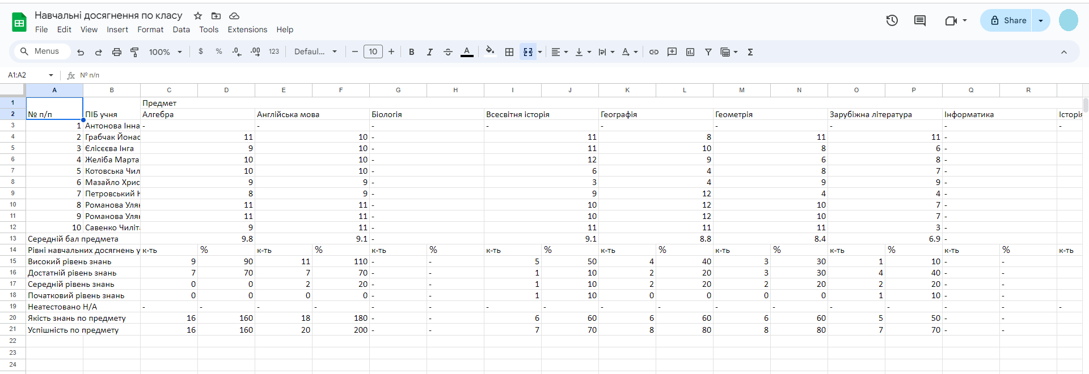This screenshot has height=374, width=1089.
Task: Open the Extensions menu
Action: (x=247, y=29)
